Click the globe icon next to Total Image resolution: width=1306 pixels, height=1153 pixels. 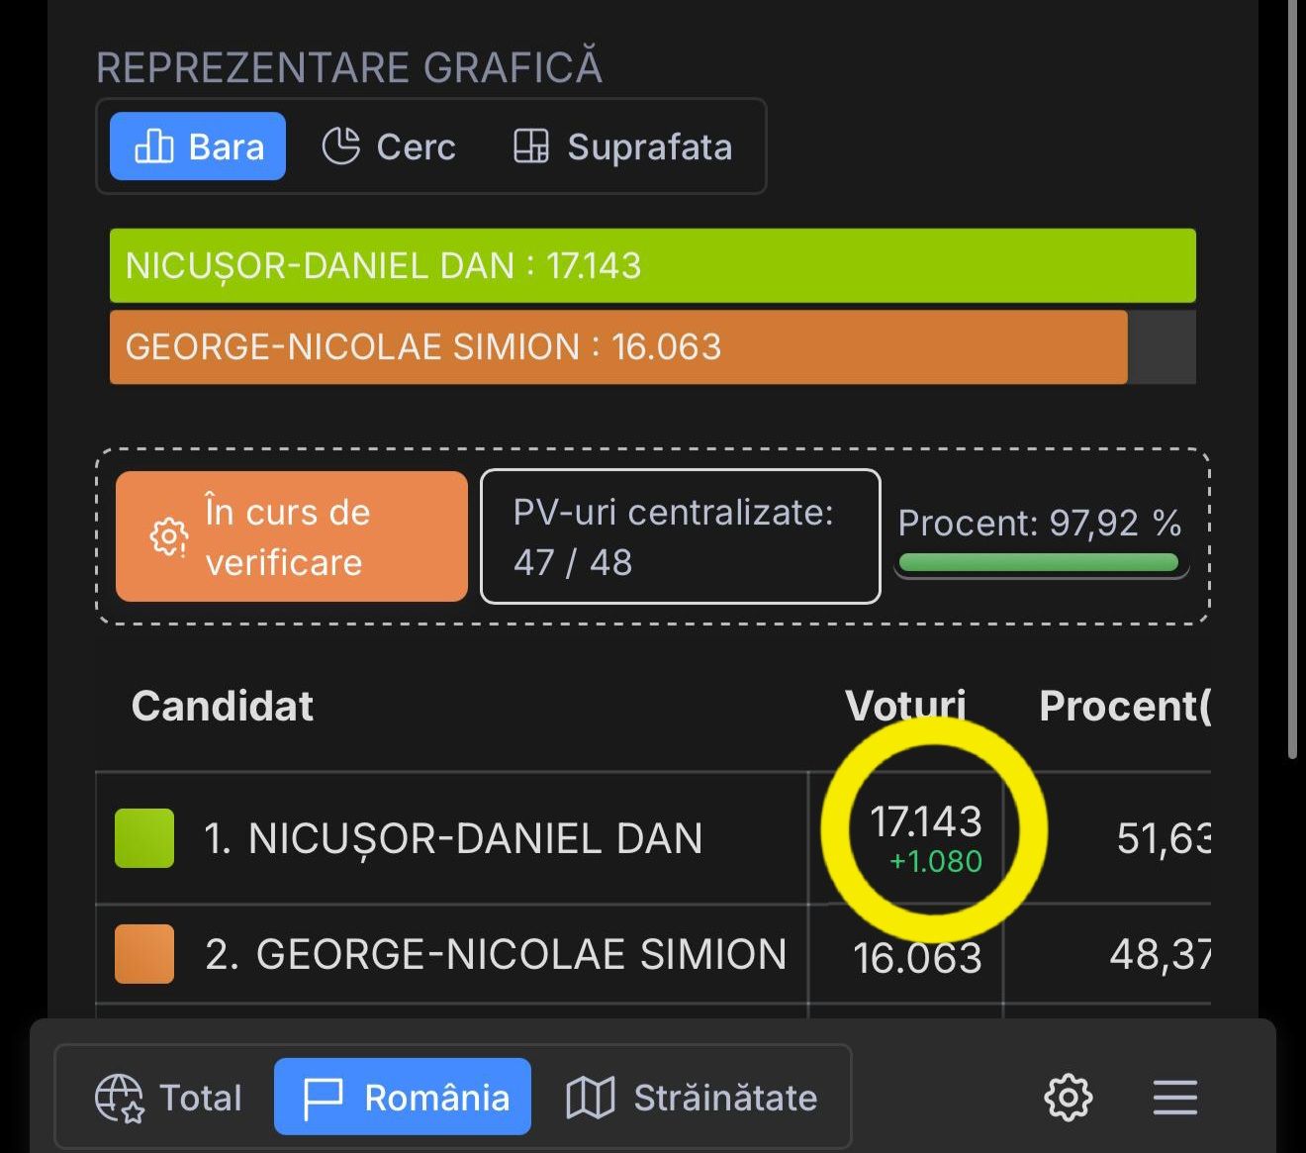pyautogui.click(x=119, y=1098)
